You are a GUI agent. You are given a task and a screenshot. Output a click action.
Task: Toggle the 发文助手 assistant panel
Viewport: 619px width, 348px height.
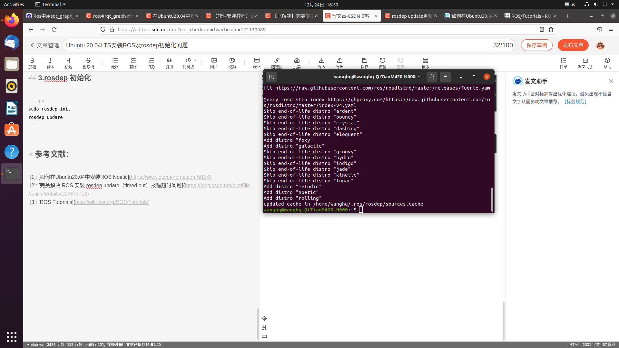[x=585, y=63]
